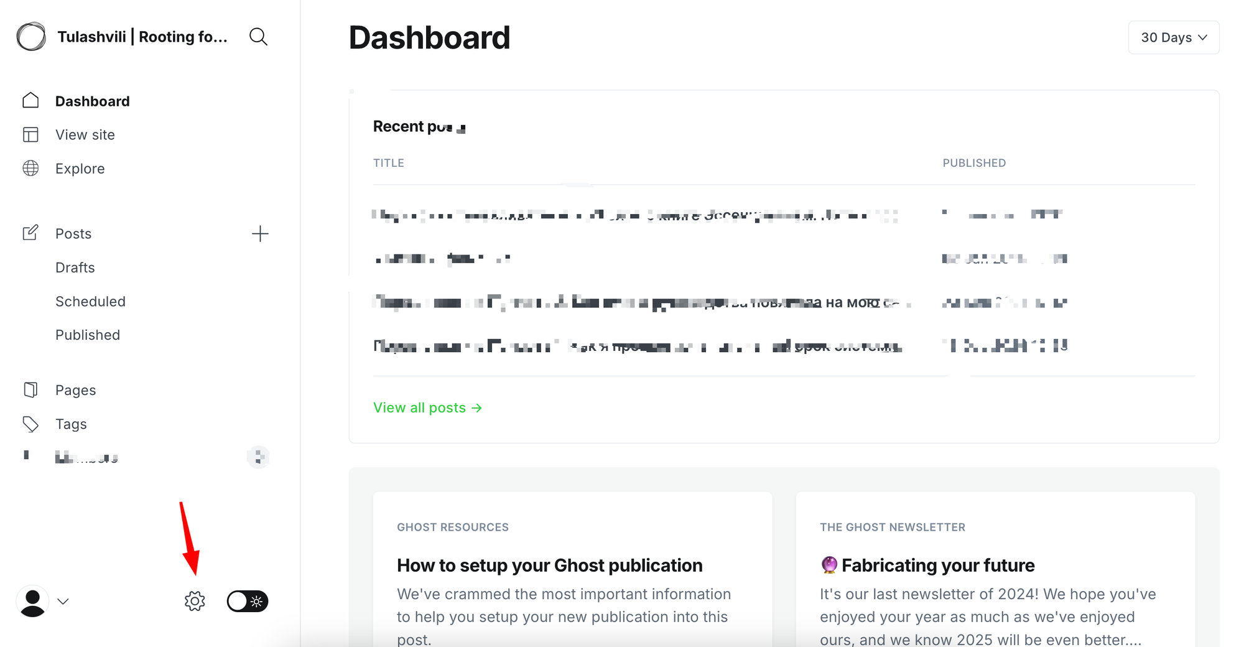
Task: Toggle the dark mode switch
Action: (248, 601)
